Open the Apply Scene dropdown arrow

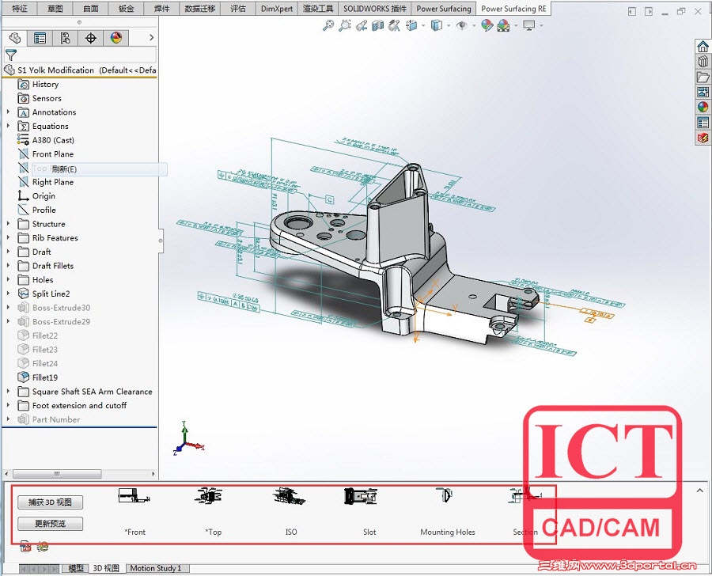(x=516, y=25)
